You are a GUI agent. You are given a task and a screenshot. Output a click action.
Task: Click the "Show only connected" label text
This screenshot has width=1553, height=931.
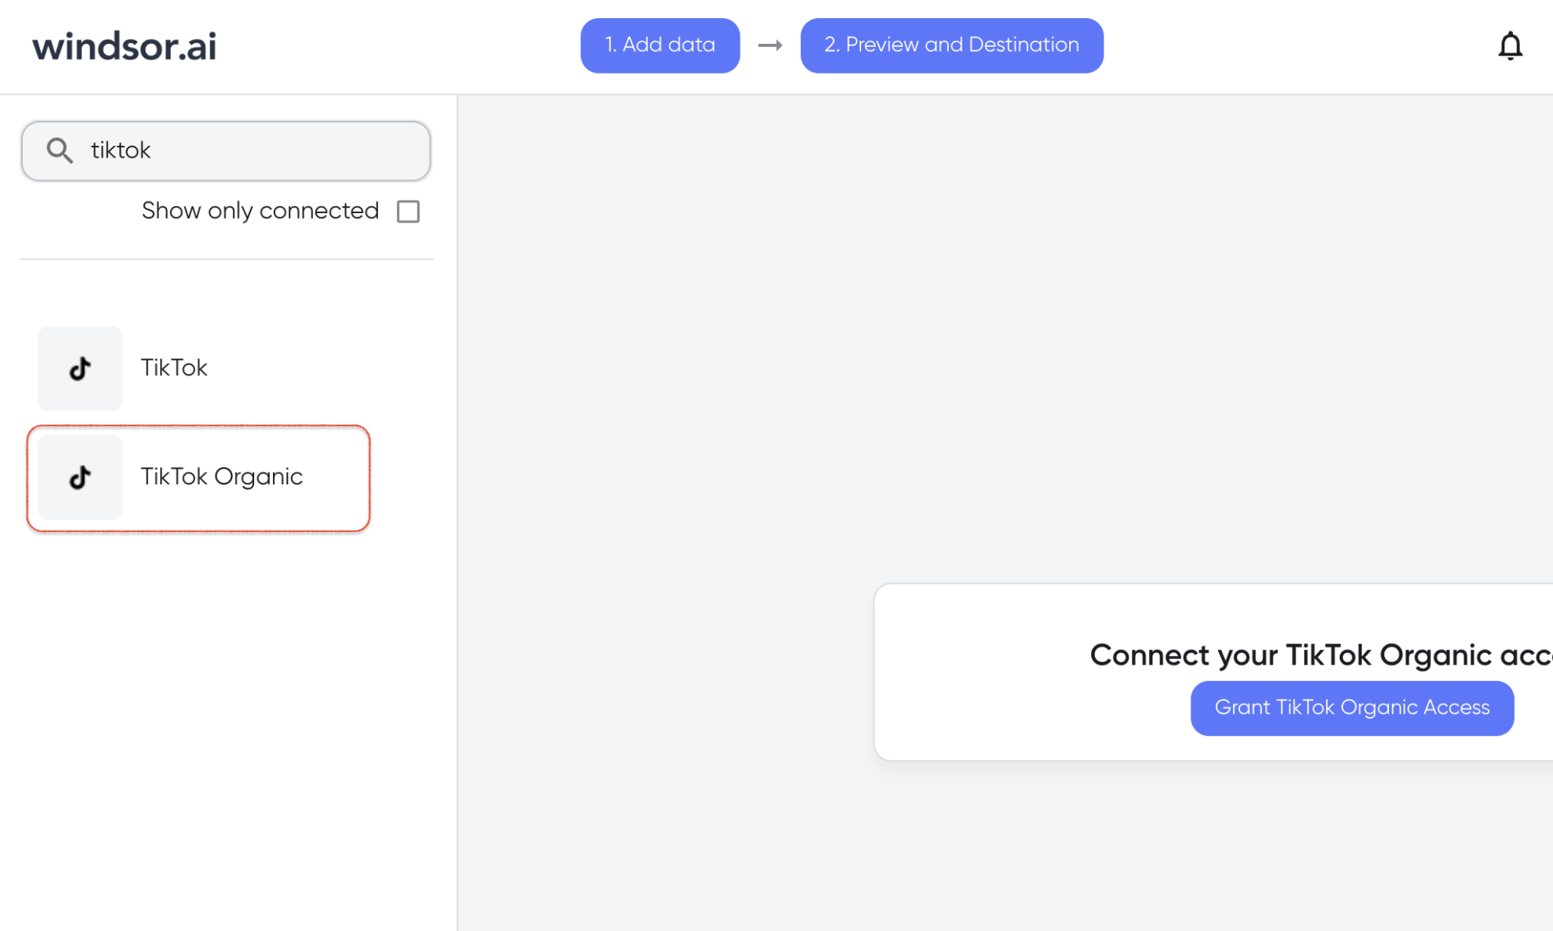point(260,211)
